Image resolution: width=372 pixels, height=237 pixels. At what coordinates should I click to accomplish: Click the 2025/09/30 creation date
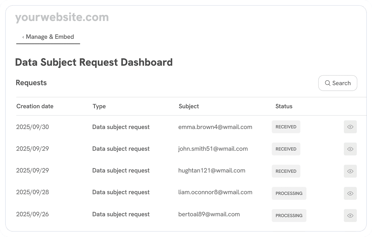click(x=32, y=127)
